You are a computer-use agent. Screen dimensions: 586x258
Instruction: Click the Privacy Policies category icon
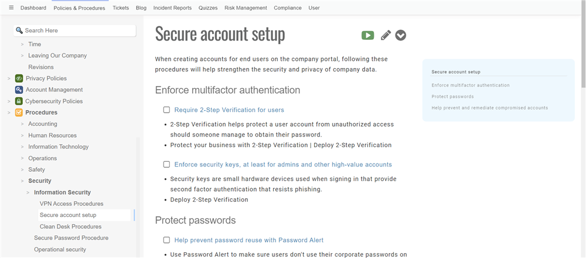click(19, 79)
